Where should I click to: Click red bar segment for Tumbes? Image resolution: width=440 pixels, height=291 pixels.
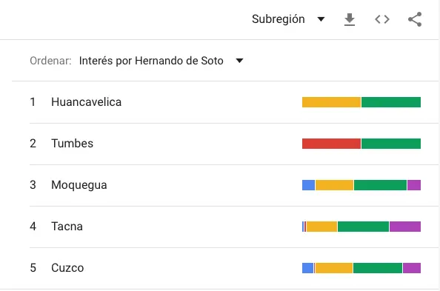[331, 144]
